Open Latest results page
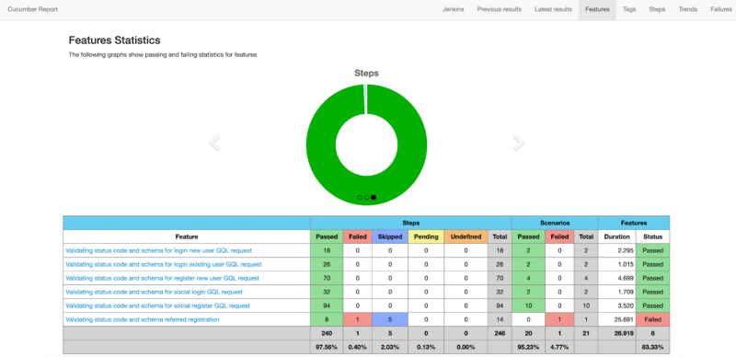Screen dimensions: 736x357 [554, 9]
